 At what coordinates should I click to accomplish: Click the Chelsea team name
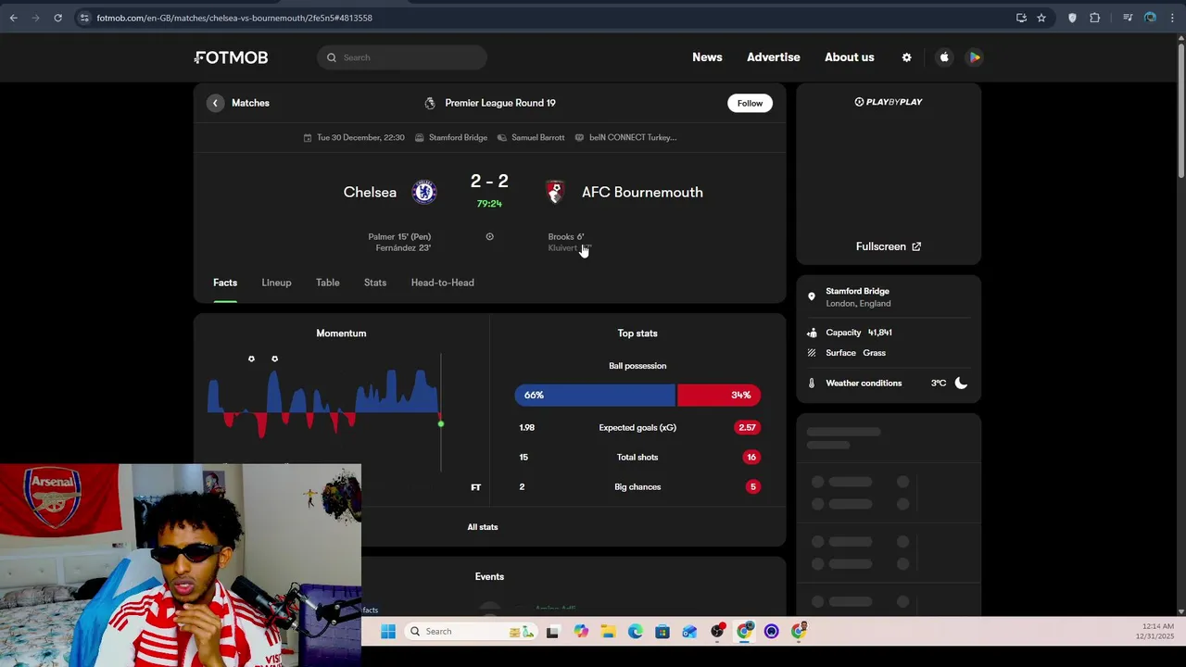coord(370,192)
